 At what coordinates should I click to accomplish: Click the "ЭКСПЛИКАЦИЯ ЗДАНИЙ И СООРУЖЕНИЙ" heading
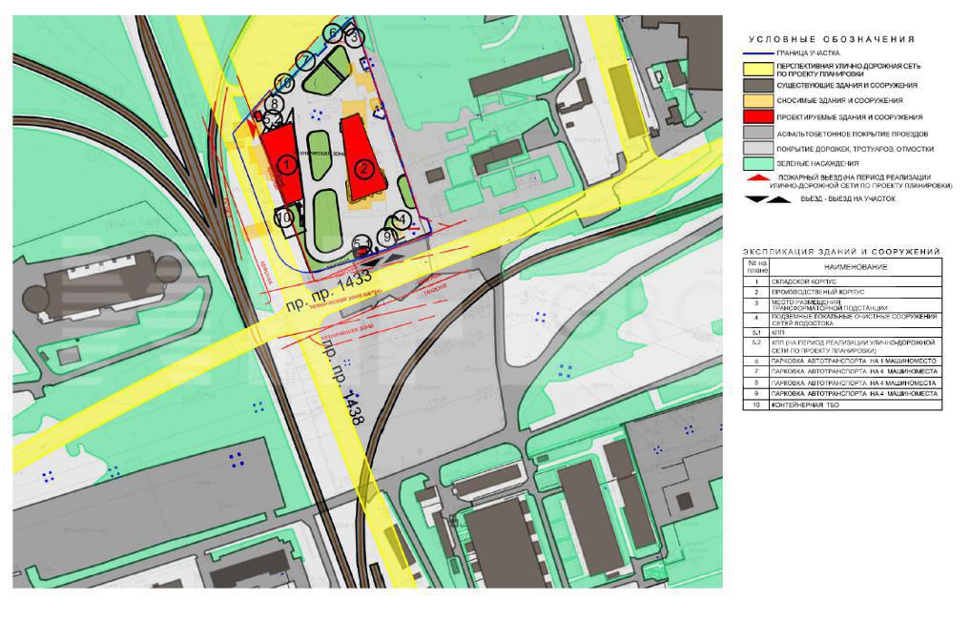click(841, 252)
